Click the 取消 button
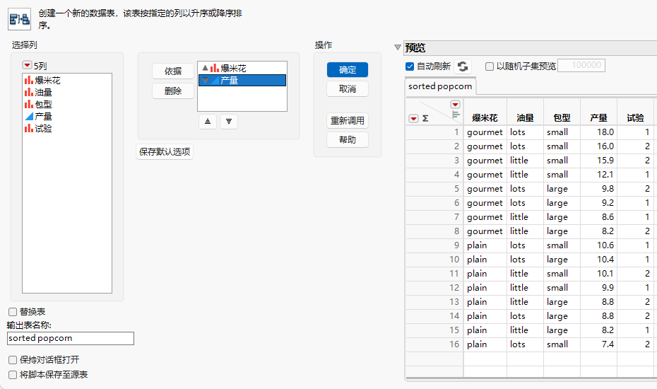The width and height of the screenshot is (657, 389). 348,89
